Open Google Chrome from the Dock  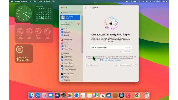137,95
